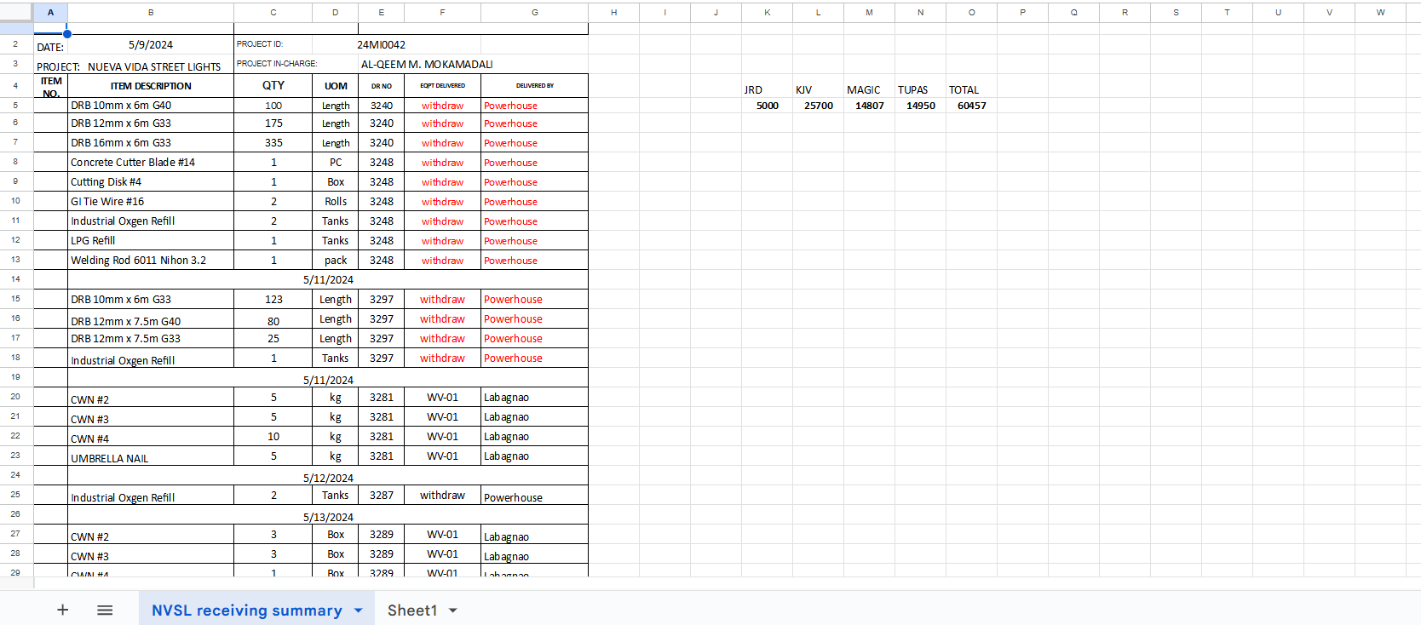Image resolution: width=1421 pixels, height=625 pixels.
Task: Click the total value 60457
Action: coord(972,106)
